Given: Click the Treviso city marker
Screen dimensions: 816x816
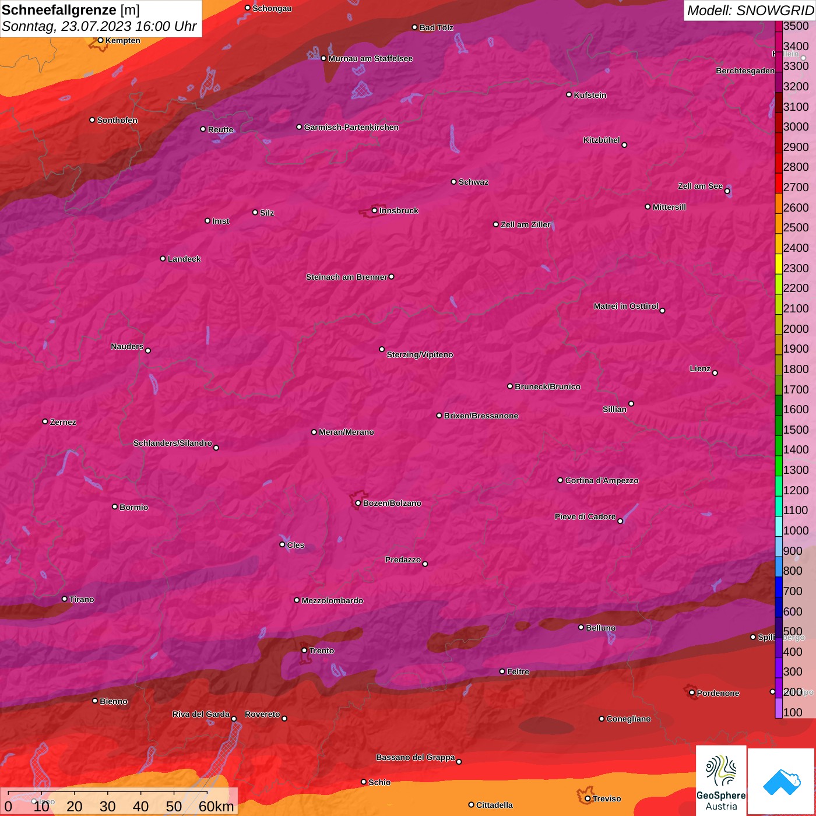Looking at the screenshot, I should point(588,799).
